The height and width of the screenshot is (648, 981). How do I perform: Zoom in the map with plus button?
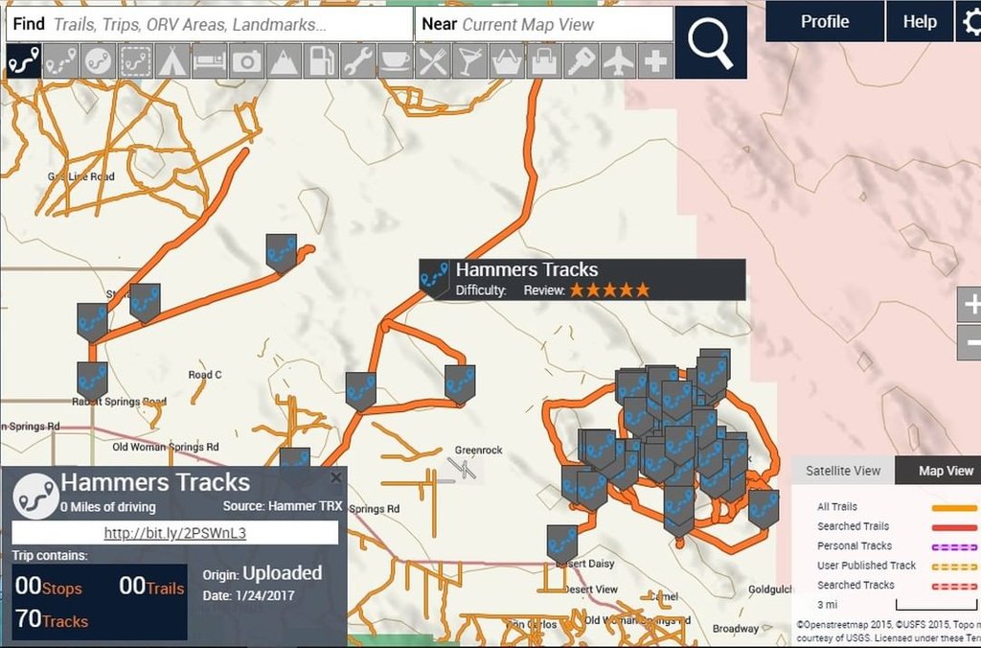click(x=970, y=305)
